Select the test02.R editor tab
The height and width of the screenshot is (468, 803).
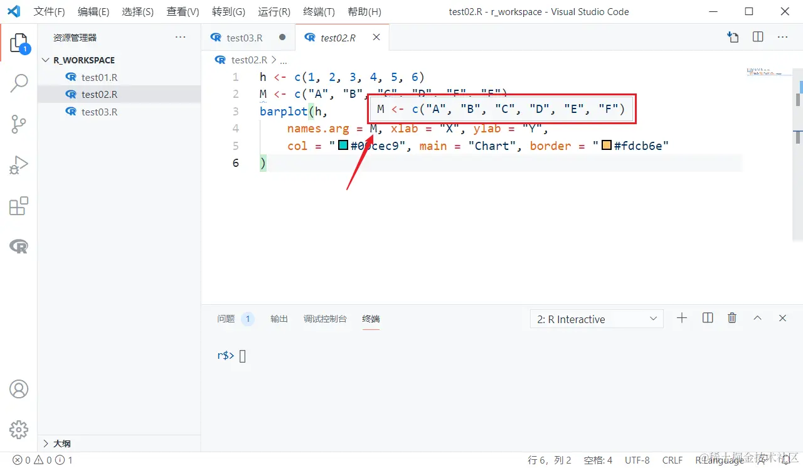pos(343,38)
